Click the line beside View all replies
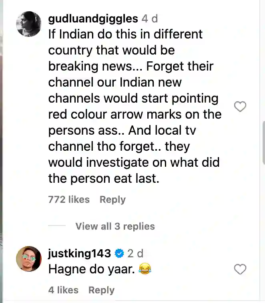The height and width of the screenshot is (303, 265). click(x=57, y=226)
